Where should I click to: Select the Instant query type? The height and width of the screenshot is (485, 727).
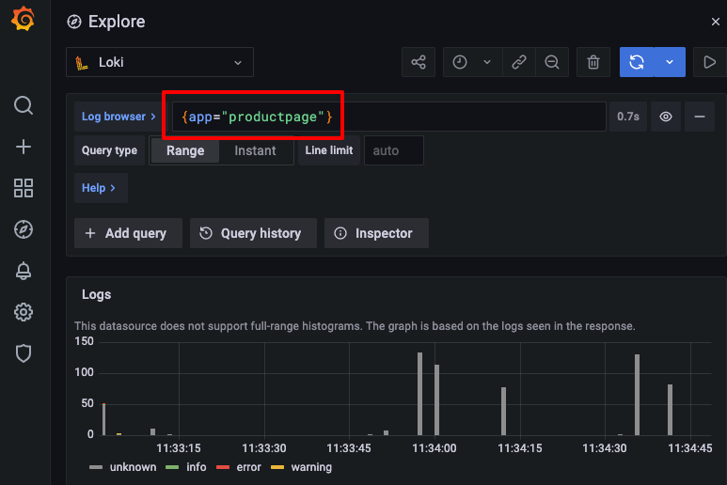(x=255, y=150)
